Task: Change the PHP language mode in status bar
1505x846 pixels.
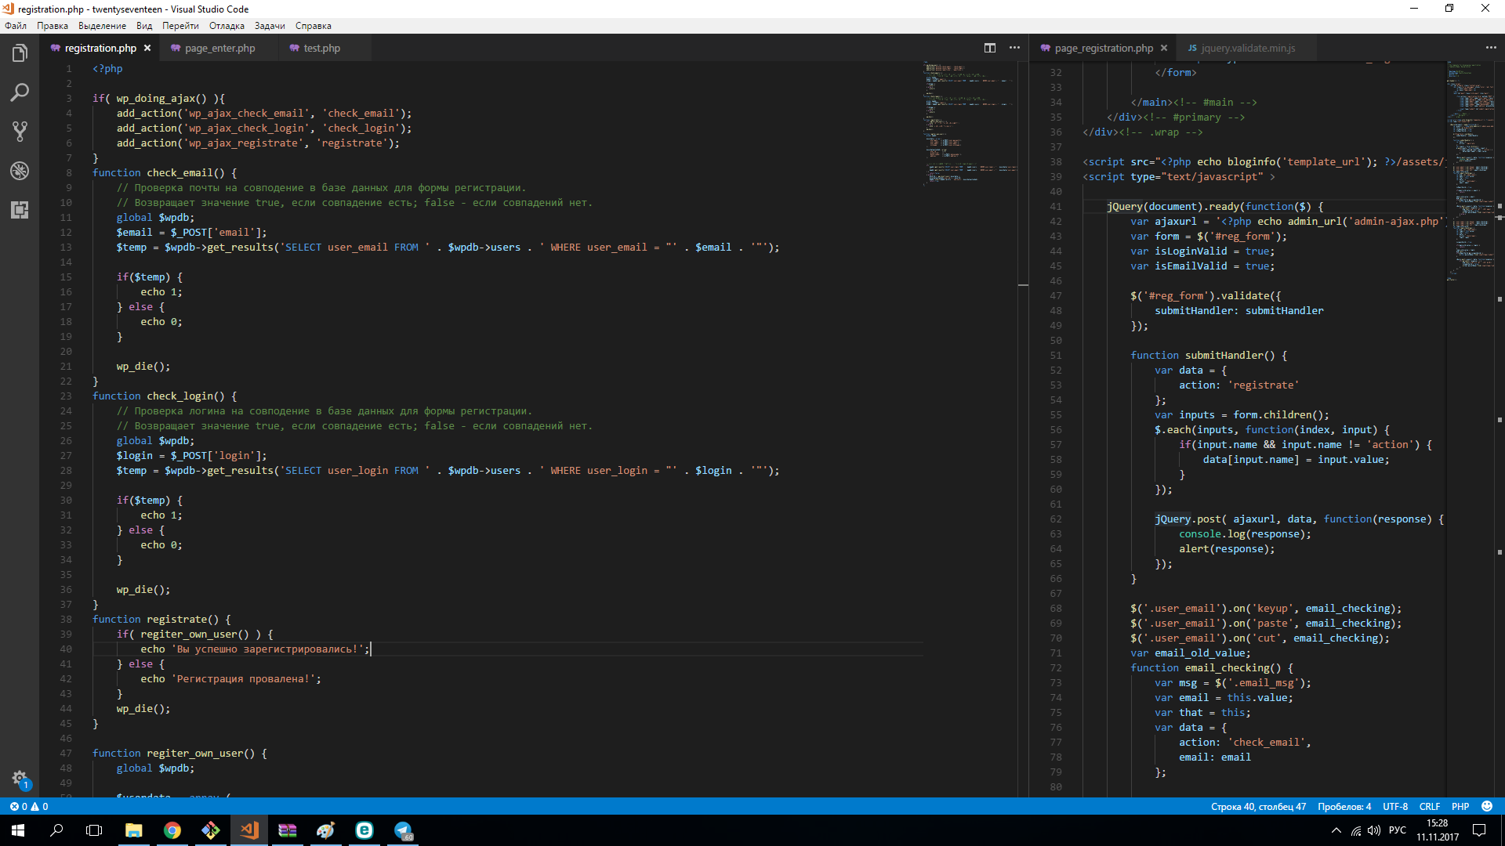Action: [x=1460, y=806]
